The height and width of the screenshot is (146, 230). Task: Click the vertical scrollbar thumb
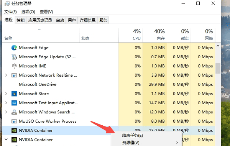[218, 68]
